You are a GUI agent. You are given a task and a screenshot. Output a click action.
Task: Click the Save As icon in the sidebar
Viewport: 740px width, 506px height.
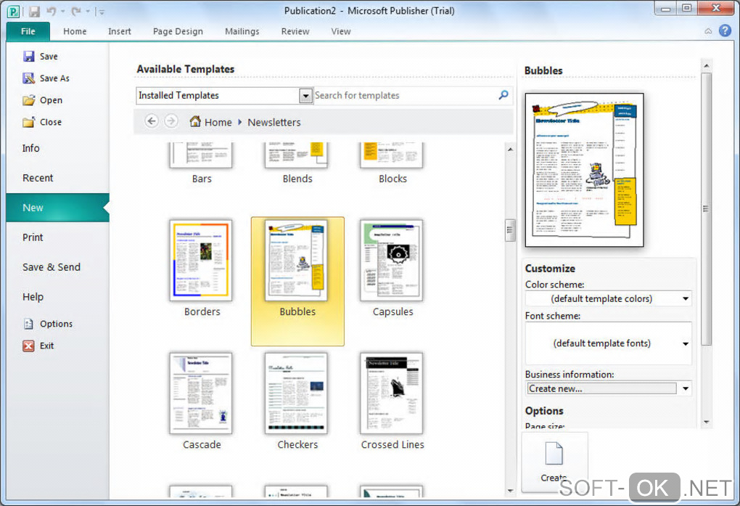[x=29, y=78]
